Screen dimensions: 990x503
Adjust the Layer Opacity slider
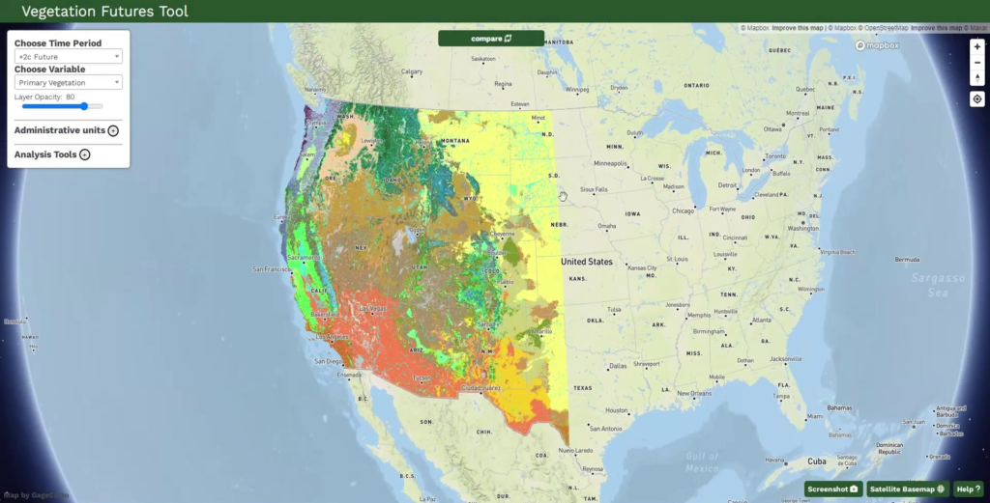[x=85, y=106]
